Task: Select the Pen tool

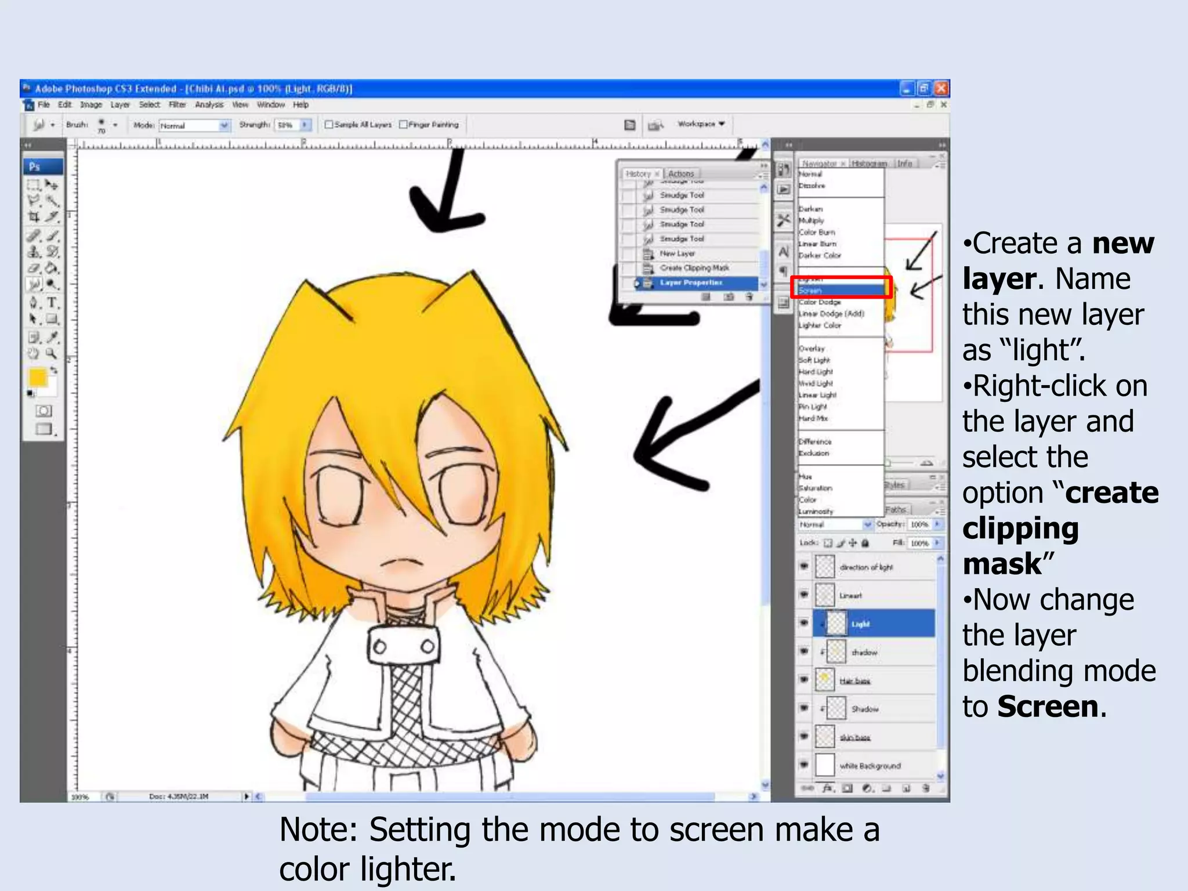Action: 34,303
